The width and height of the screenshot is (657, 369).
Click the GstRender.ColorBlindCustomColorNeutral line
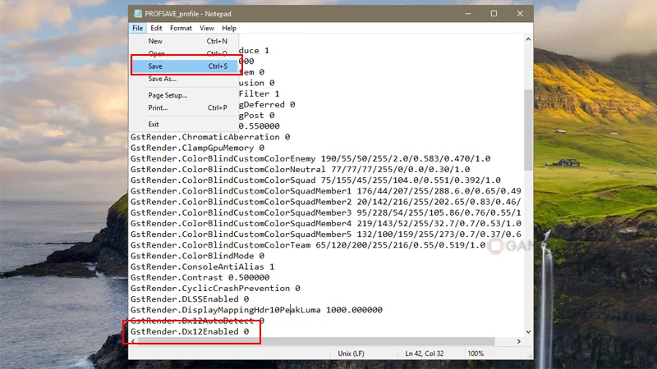[x=300, y=170]
